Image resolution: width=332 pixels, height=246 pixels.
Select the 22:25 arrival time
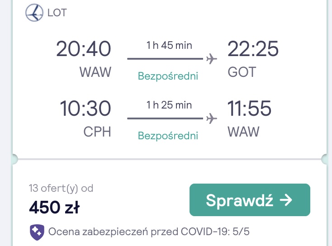253,49
